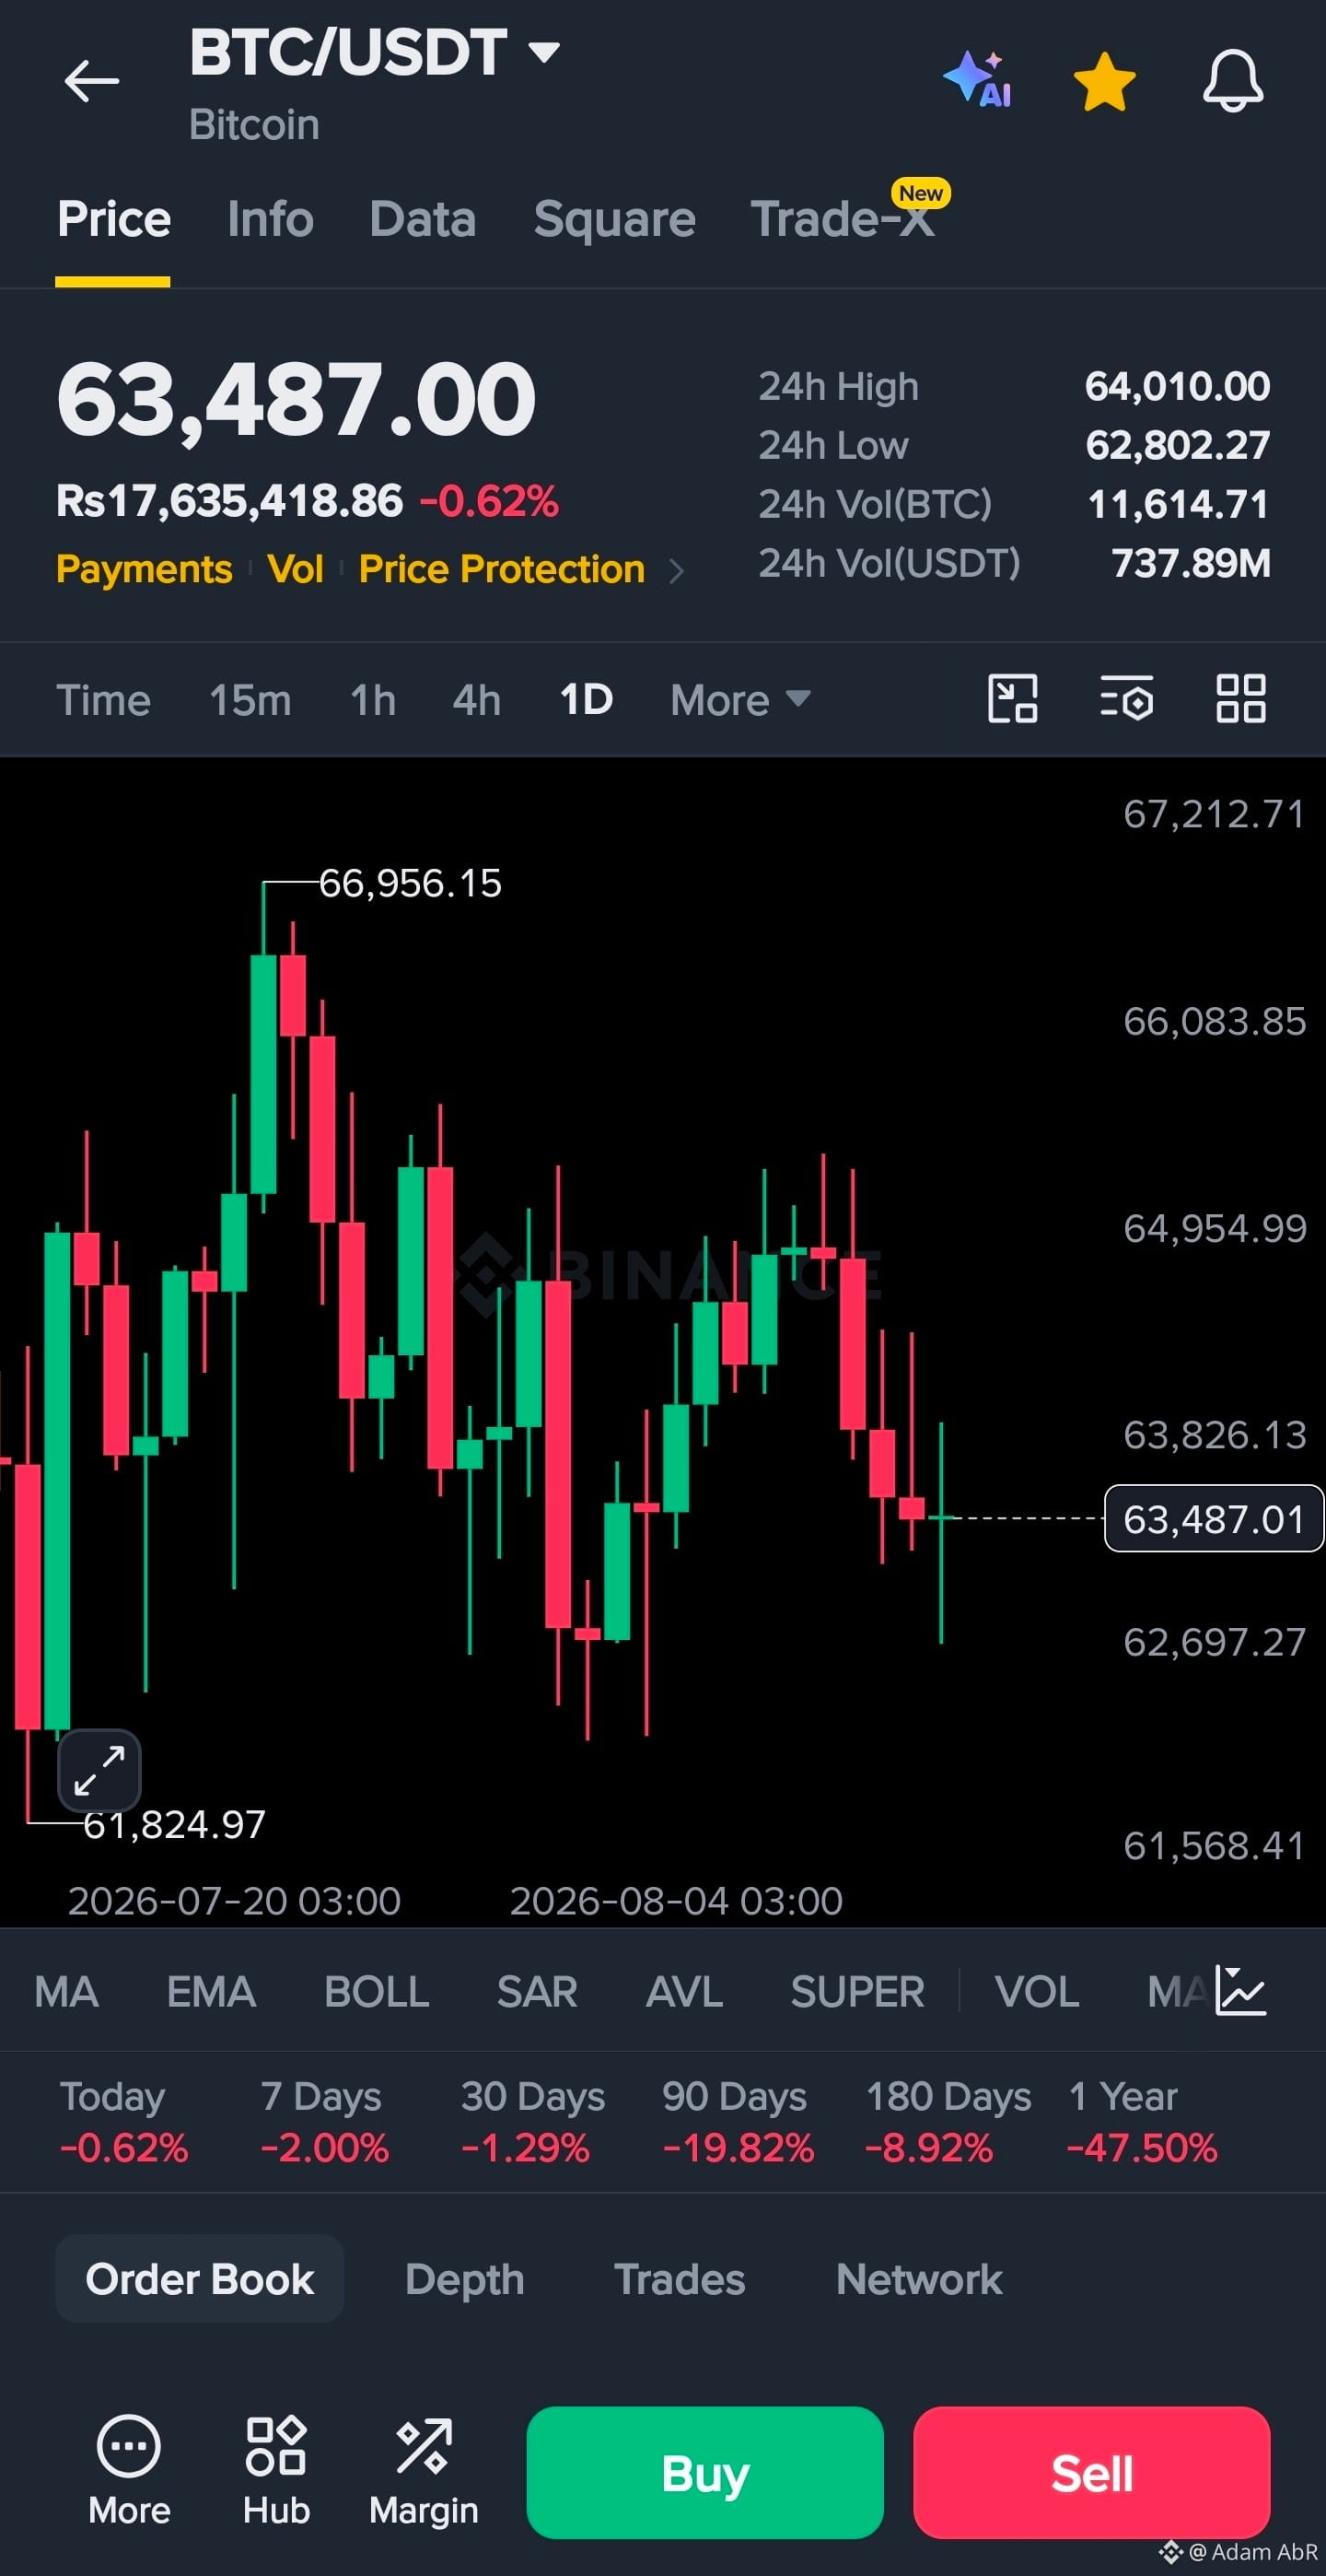Viewport: 1326px width, 2576px height.
Task: Switch to the Depth tab
Action: [465, 2280]
